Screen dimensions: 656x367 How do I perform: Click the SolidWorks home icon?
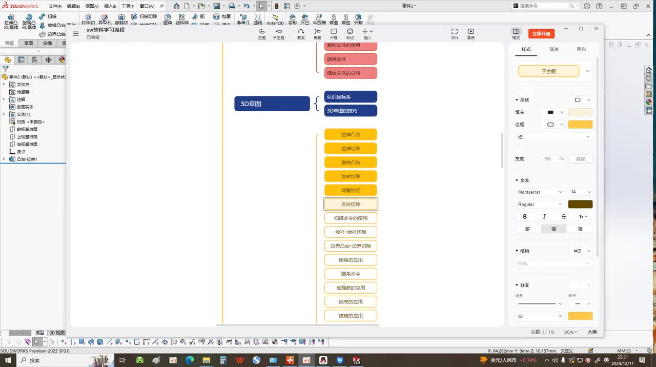click(176, 6)
